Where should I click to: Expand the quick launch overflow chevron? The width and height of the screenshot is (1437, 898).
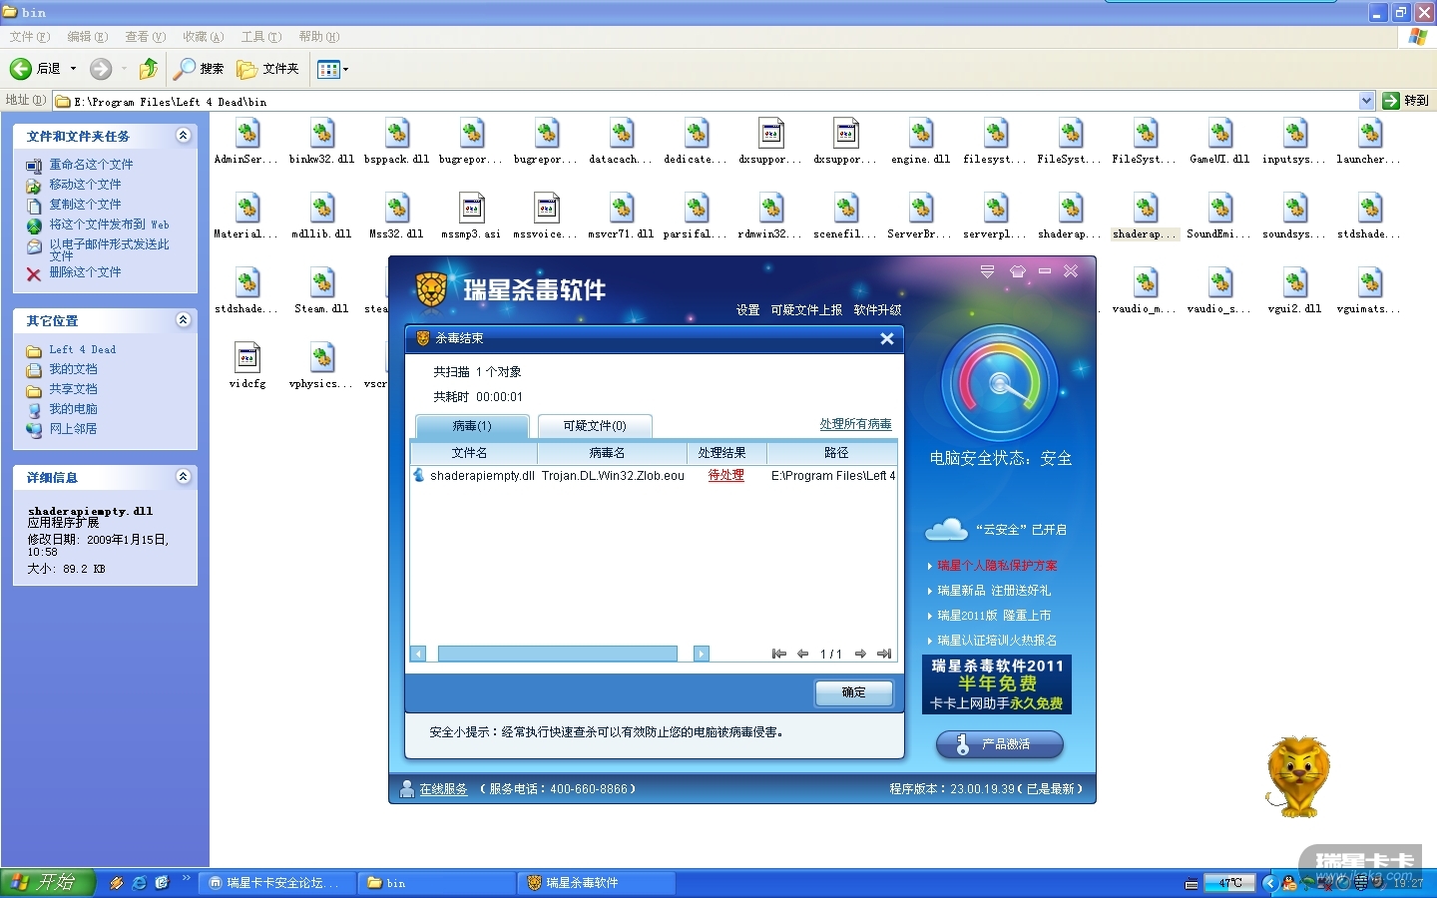click(x=186, y=879)
